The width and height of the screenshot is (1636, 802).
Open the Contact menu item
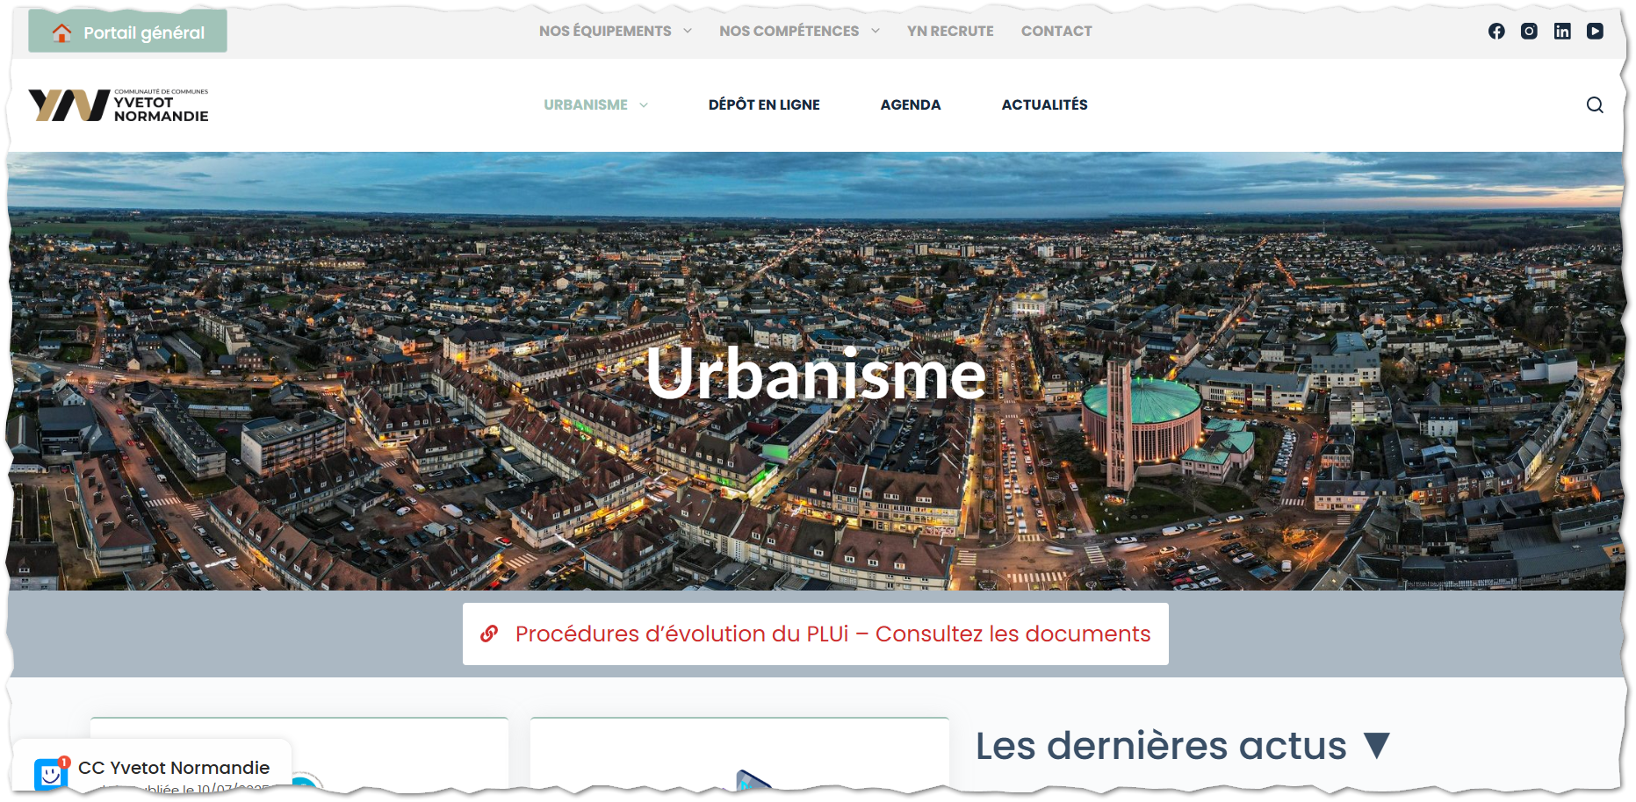tap(1056, 32)
